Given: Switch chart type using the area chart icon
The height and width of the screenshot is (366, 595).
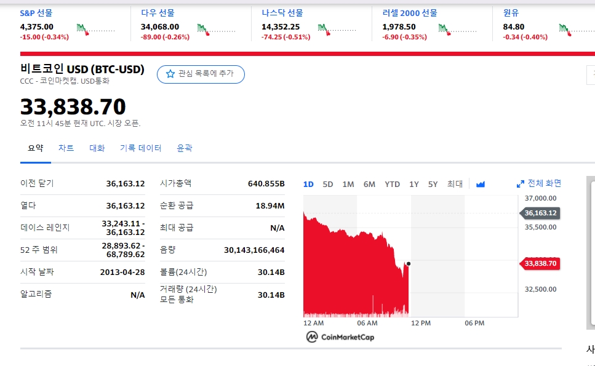Looking at the screenshot, I should click(x=481, y=185).
